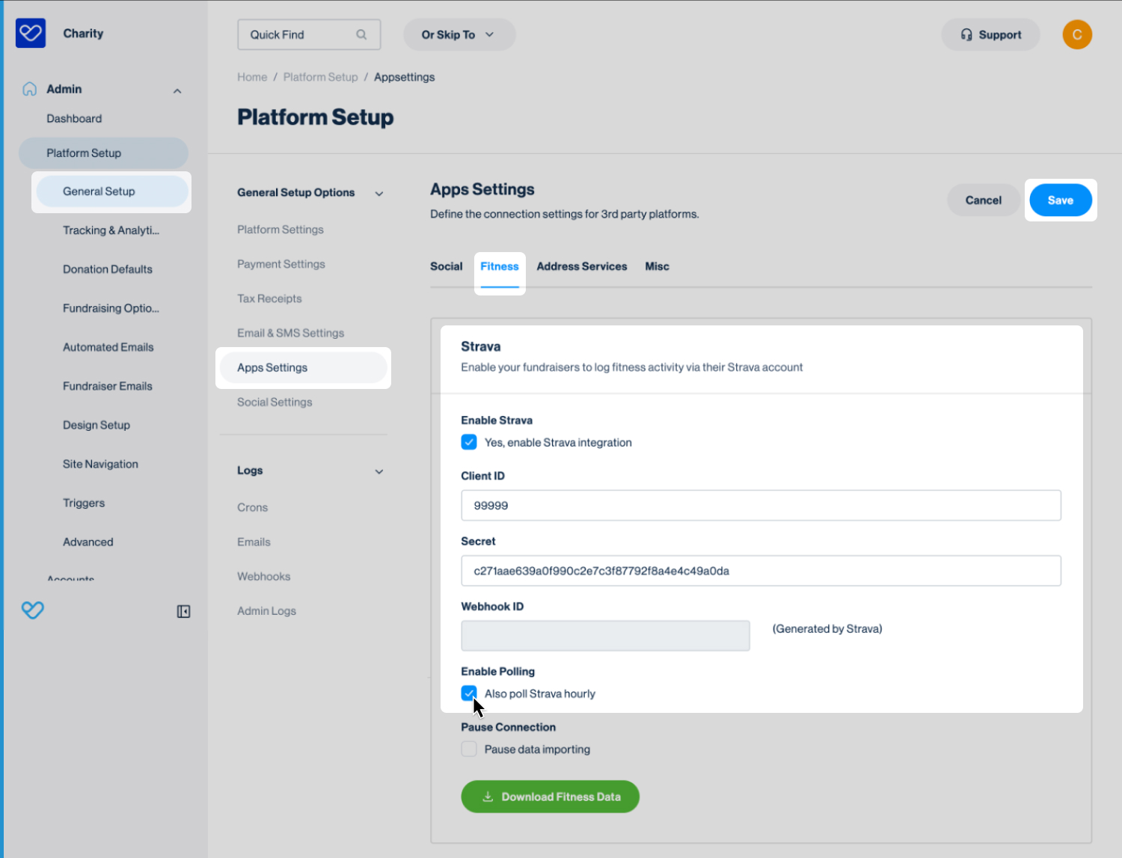
Task: Select Apps Settings option
Action: pos(303,367)
